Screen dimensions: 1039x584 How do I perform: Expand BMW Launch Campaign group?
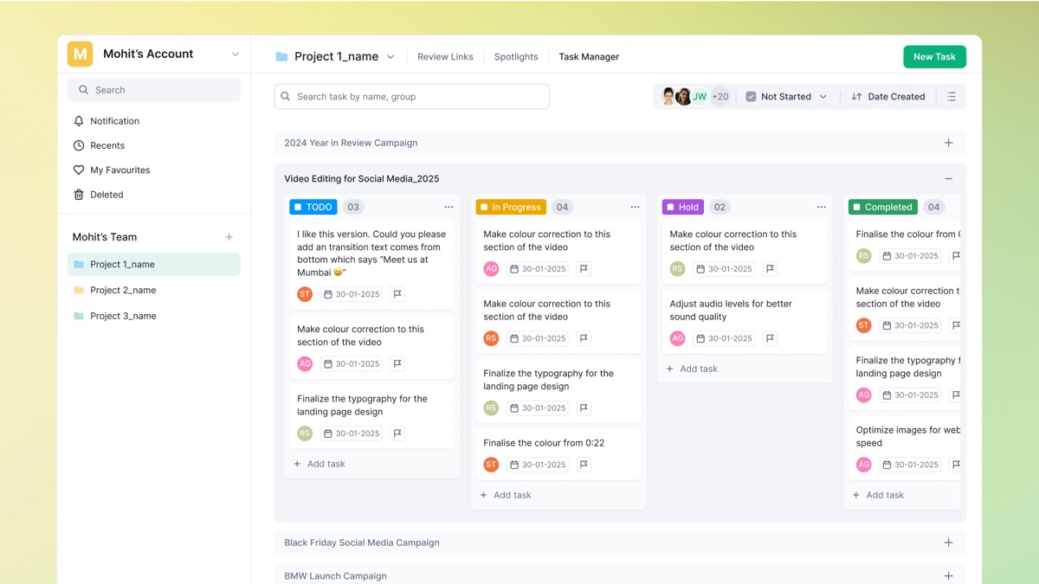(x=948, y=576)
